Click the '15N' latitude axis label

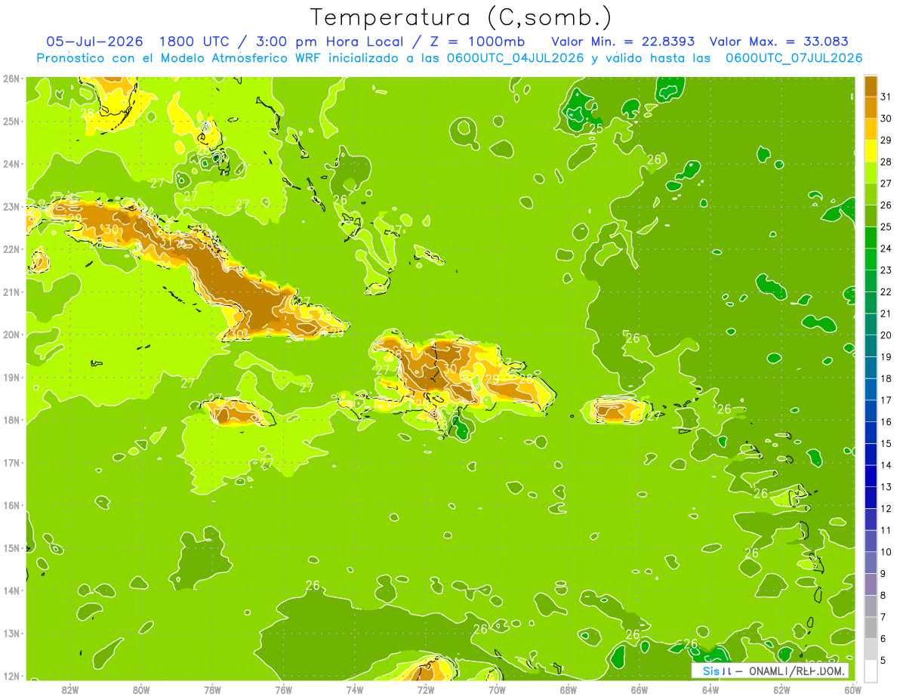pos(11,547)
